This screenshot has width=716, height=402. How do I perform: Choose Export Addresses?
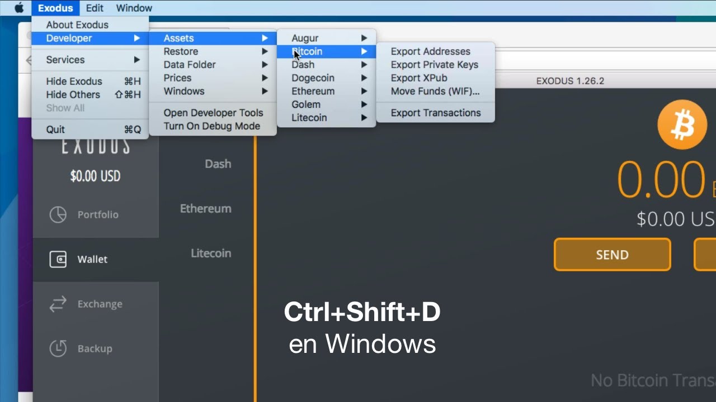tap(435, 51)
